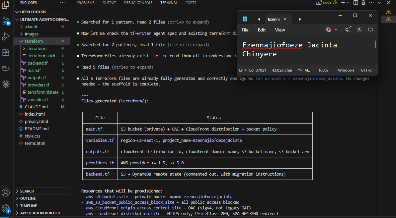Open Explorer more actions ellipsis
This screenshot has width=396, height=218.
pos(62,3)
